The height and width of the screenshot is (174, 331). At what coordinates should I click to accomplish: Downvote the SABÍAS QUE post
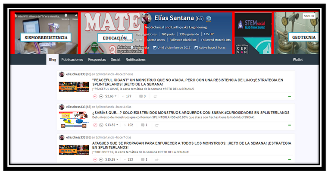tap(101, 125)
